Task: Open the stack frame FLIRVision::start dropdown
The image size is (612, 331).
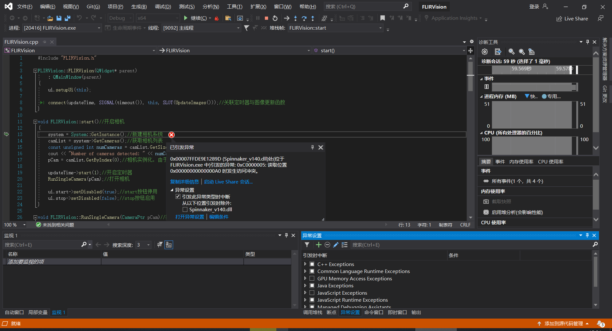Action: [x=335, y=28]
